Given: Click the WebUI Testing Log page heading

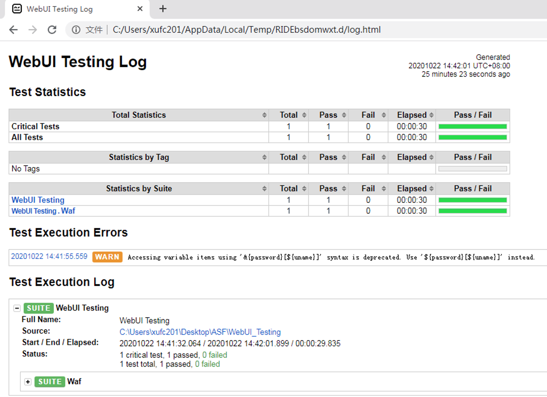Looking at the screenshot, I should 78,62.
